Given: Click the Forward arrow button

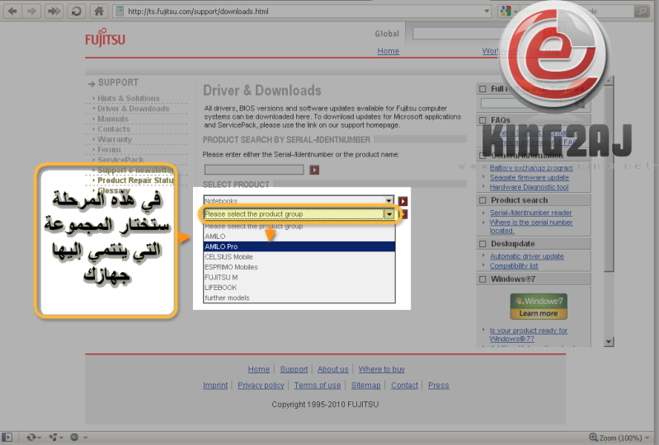Looking at the screenshot, I should point(32,12).
